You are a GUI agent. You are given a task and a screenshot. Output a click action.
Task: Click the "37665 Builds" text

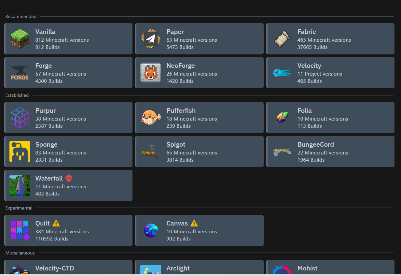[x=312, y=47]
